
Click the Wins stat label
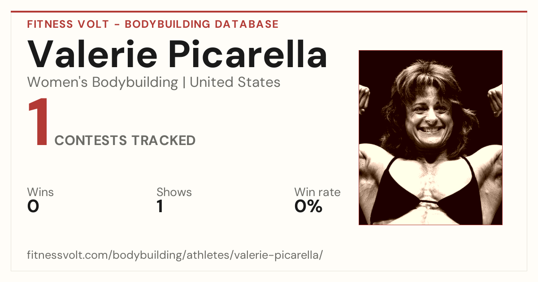point(40,192)
